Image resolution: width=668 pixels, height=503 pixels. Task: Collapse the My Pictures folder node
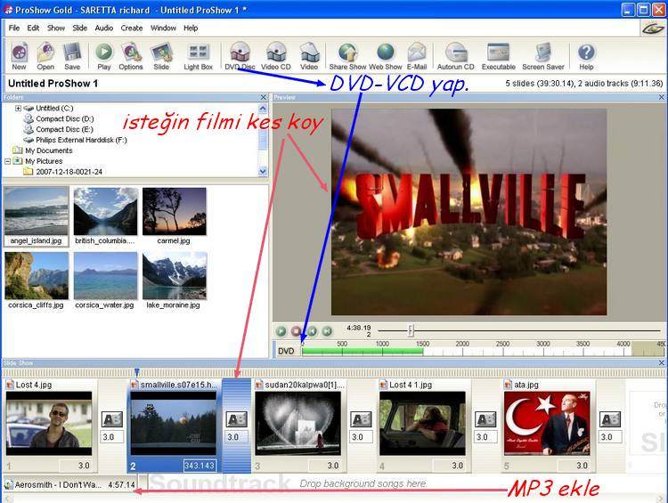tap(8, 161)
